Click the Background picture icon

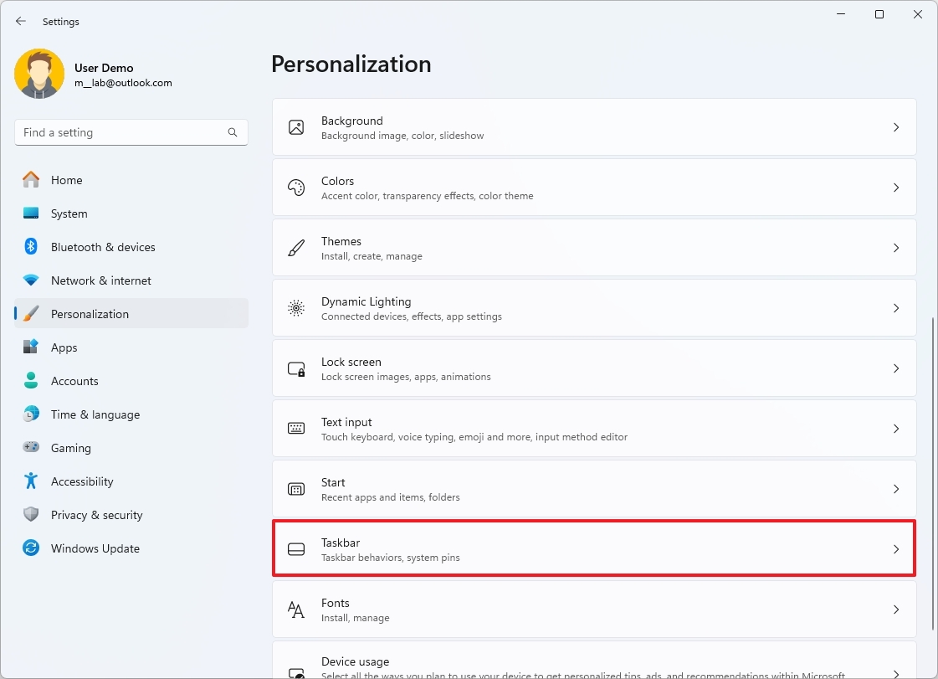click(296, 127)
